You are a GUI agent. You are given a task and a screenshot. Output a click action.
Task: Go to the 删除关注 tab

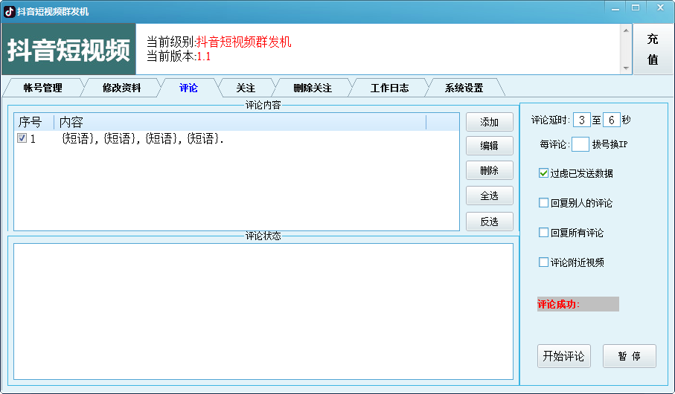pos(313,88)
